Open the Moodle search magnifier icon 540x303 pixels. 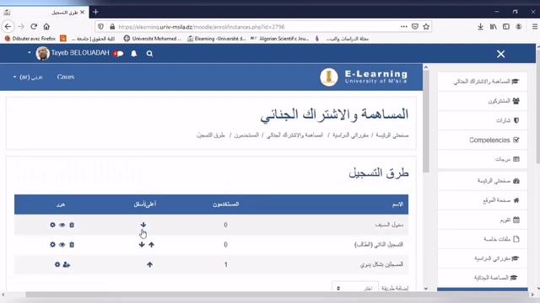(149, 54)
